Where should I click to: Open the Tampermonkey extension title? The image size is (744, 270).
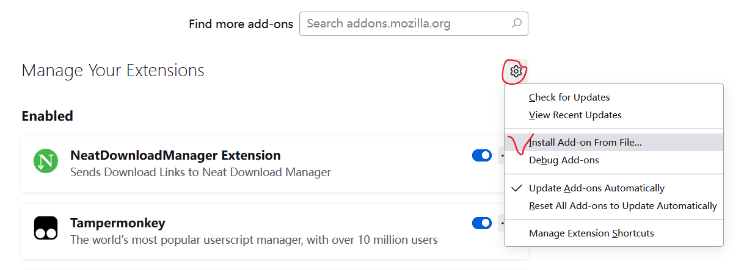(x=118, y=222)
